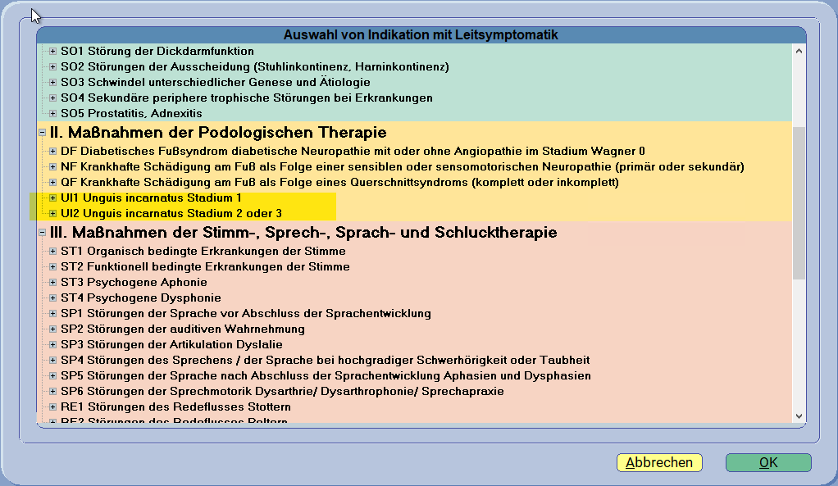The image size is (838, 486).
Task: Click the OK button
Action: 767,462
